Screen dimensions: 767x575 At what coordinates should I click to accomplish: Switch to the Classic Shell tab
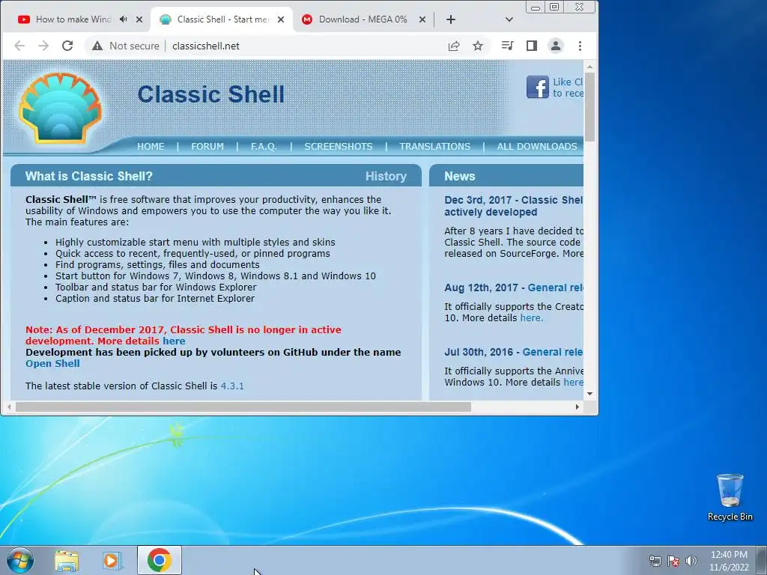pos(223,19)
